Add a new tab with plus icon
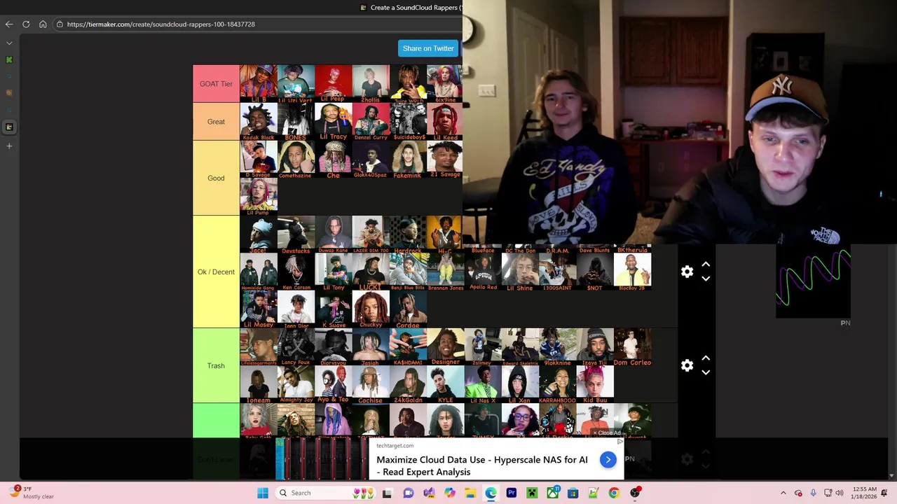897x504 pixels. point(9,146)
